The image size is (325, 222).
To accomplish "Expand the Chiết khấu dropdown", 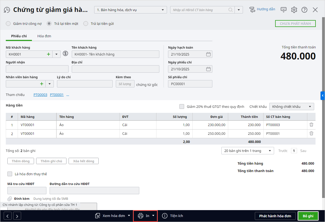I will coord(291,107).
